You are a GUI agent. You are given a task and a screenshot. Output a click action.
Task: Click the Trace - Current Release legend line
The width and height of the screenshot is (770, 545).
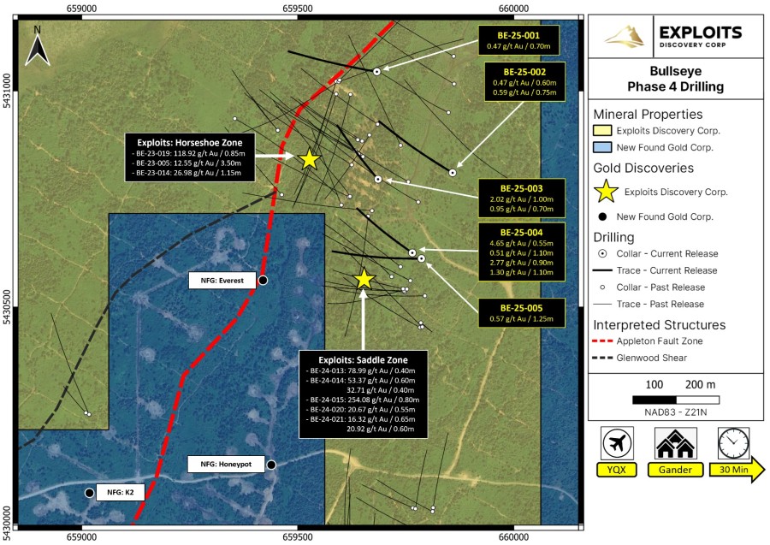(x=602, y=270)
